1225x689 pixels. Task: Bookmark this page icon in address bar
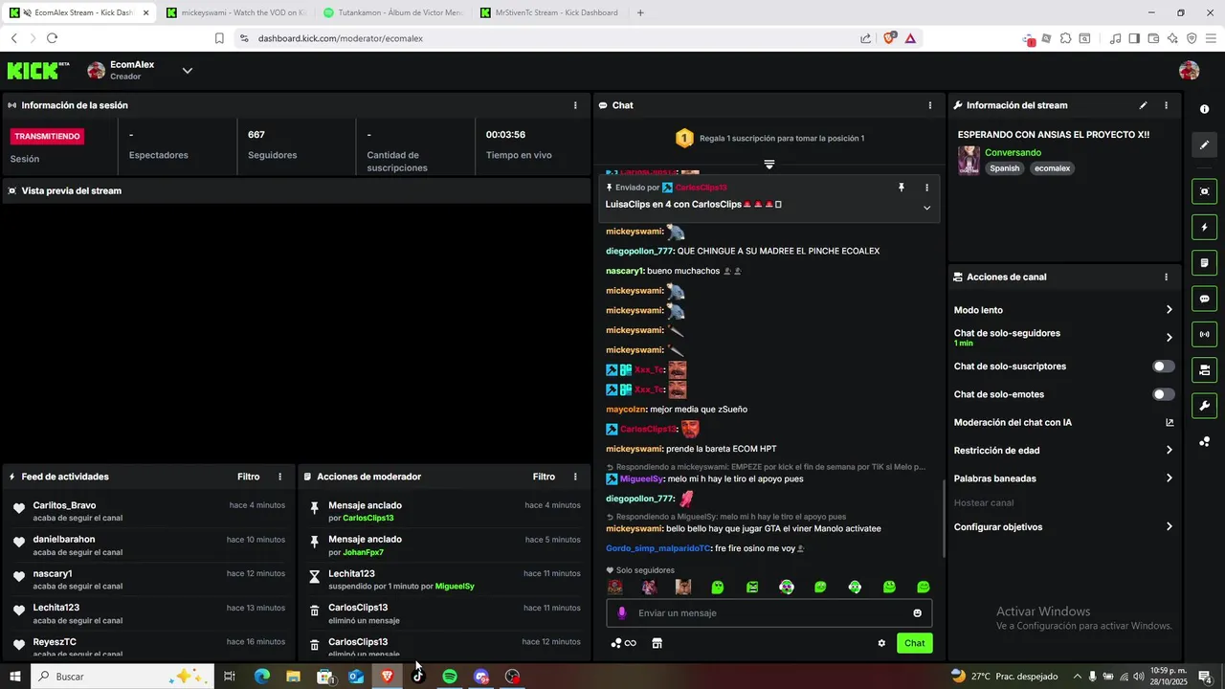[x=219, y=38]
